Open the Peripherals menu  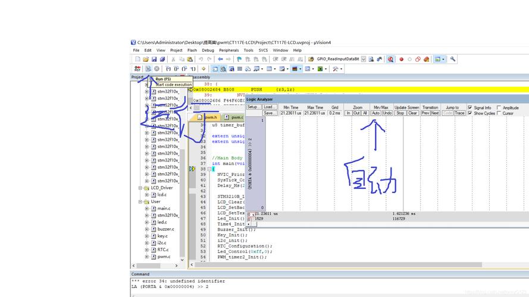coord(228,50)
